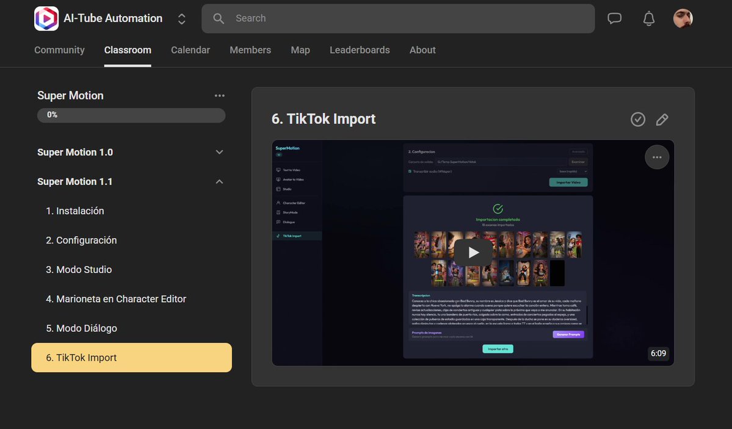Edit the lesson with the pencil icon
The image size is (732, 429).
tap(662, 120)
